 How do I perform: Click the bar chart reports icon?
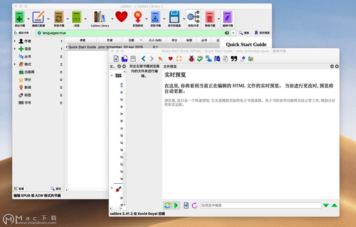click(251, 59)
